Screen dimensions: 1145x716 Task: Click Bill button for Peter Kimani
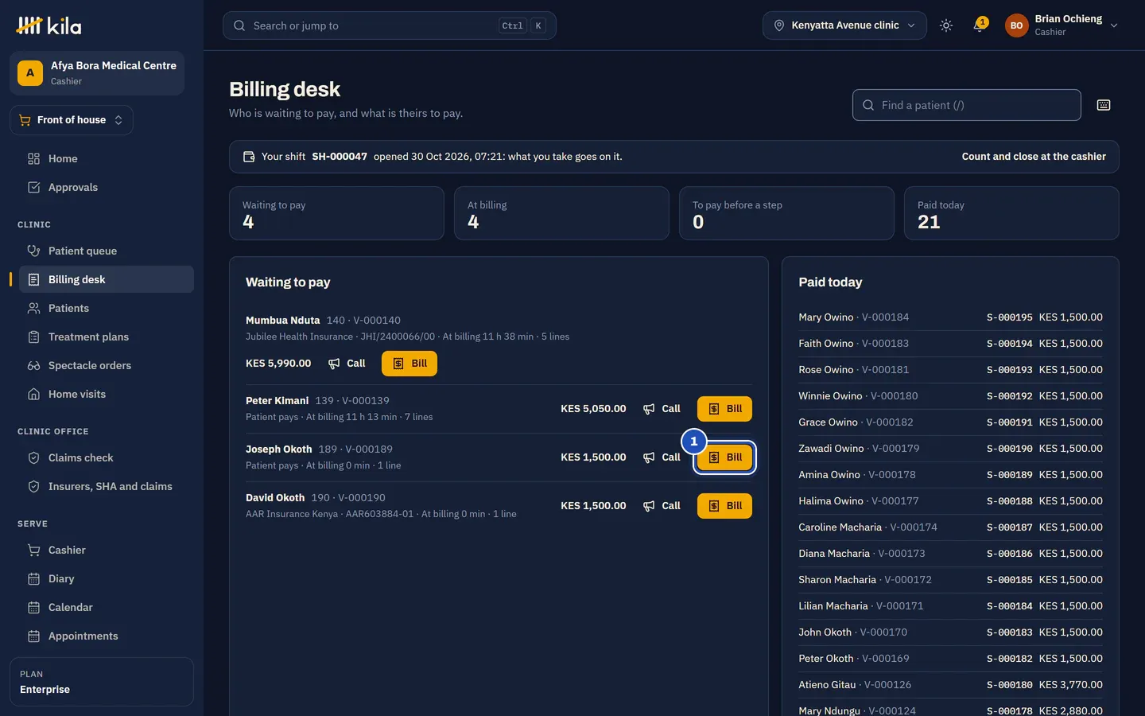(x=724, y=409)
